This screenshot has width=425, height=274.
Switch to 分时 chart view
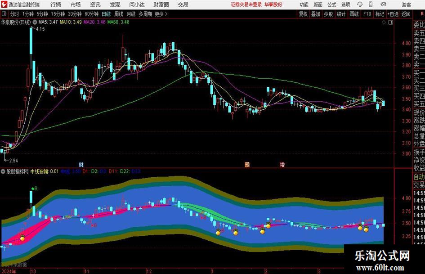pos(14,14)
